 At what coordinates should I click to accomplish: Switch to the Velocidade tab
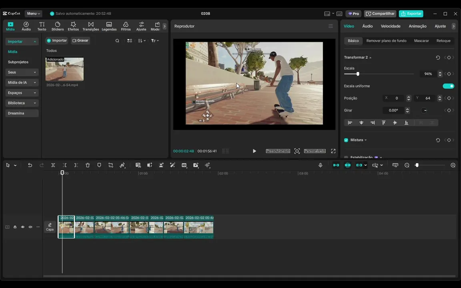(391, 26)
